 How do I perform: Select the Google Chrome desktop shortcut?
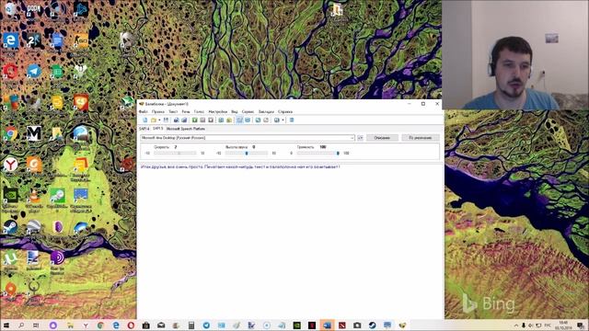pyautogui.click(x=10, y=133)
